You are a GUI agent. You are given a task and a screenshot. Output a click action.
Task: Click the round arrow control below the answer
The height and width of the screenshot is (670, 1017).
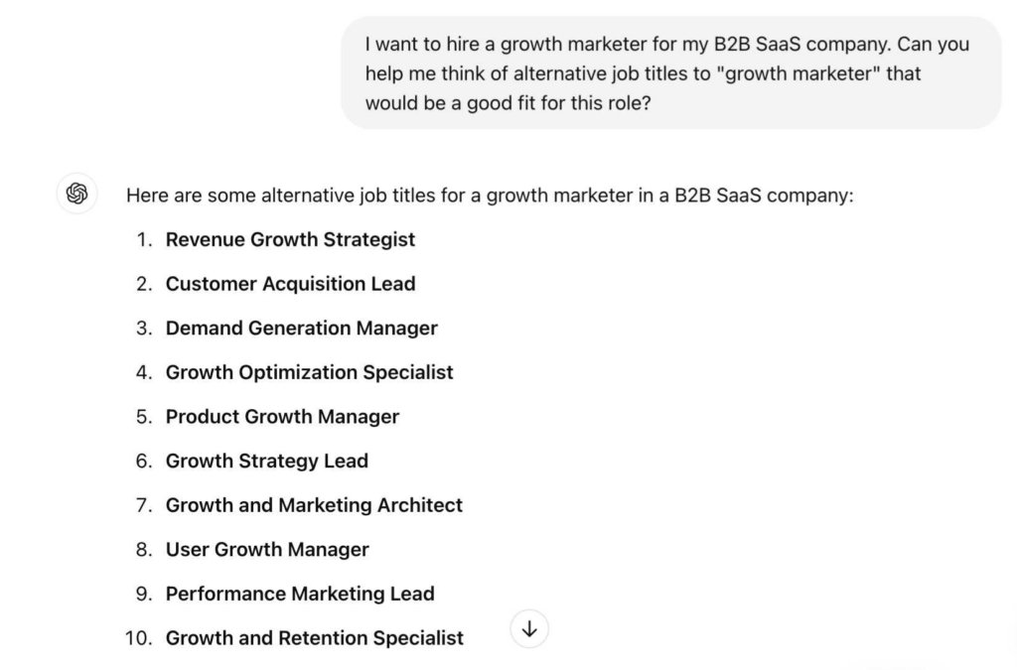529,629
